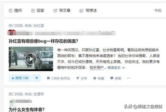Screen dimensions: 166x112
Task: Open the 生理学 topic link
Action: pyautogui.click(x=39, y=94)
